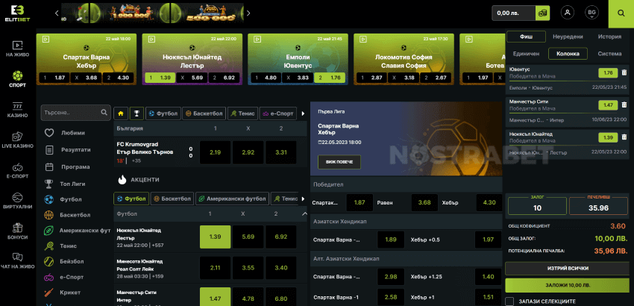Open the user account icon
634x306 pixels.
pos(568,13)
